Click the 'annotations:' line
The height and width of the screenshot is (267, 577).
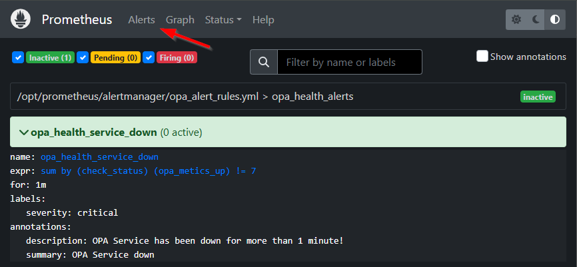tap(41, 227)
